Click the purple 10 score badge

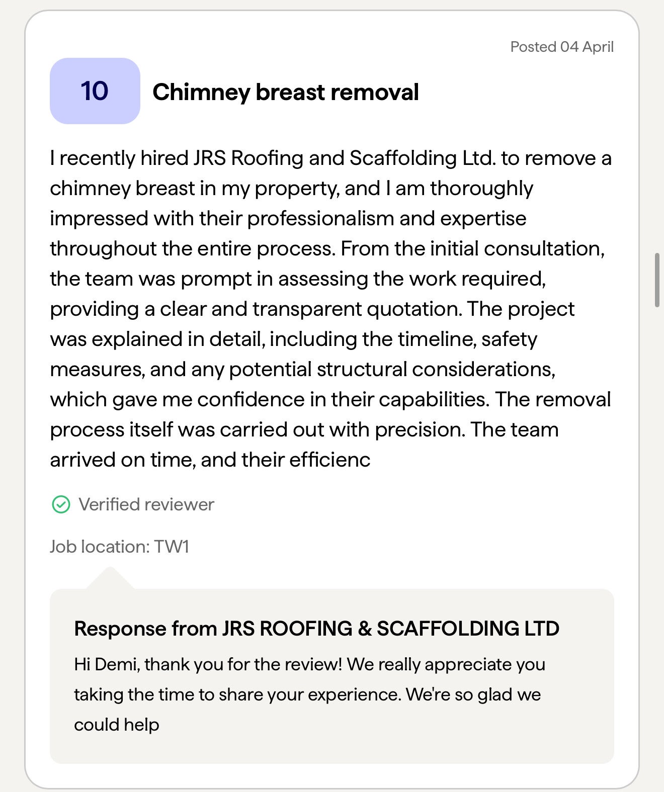click(95, 91)
